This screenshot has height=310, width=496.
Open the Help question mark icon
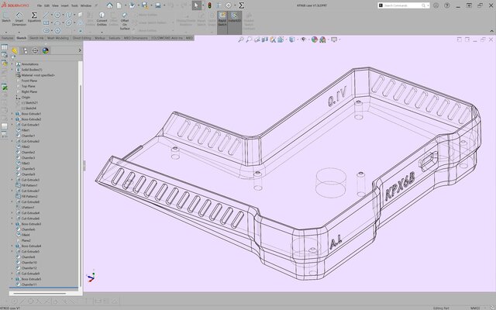click(448, 5)
